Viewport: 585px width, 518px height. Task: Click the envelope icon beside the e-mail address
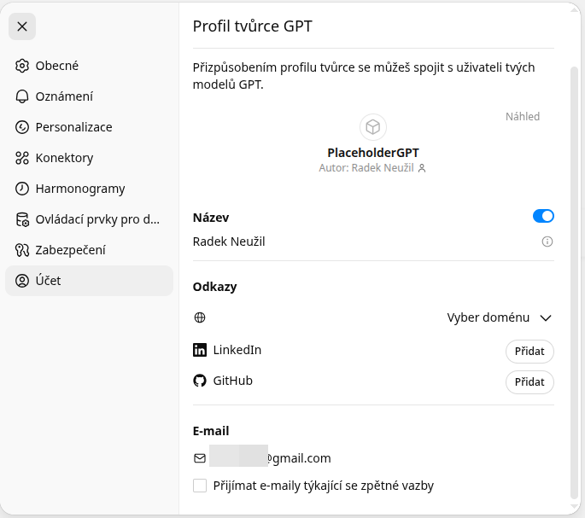[x=200, y=458]
